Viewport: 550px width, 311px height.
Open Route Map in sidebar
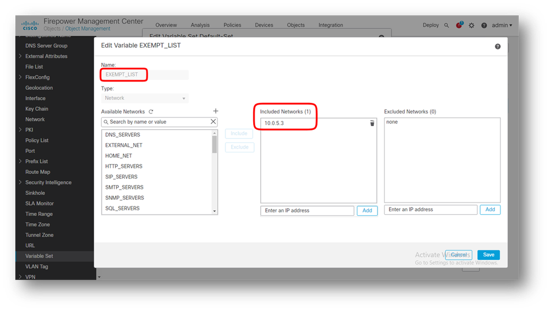click(x=37, y=172)
